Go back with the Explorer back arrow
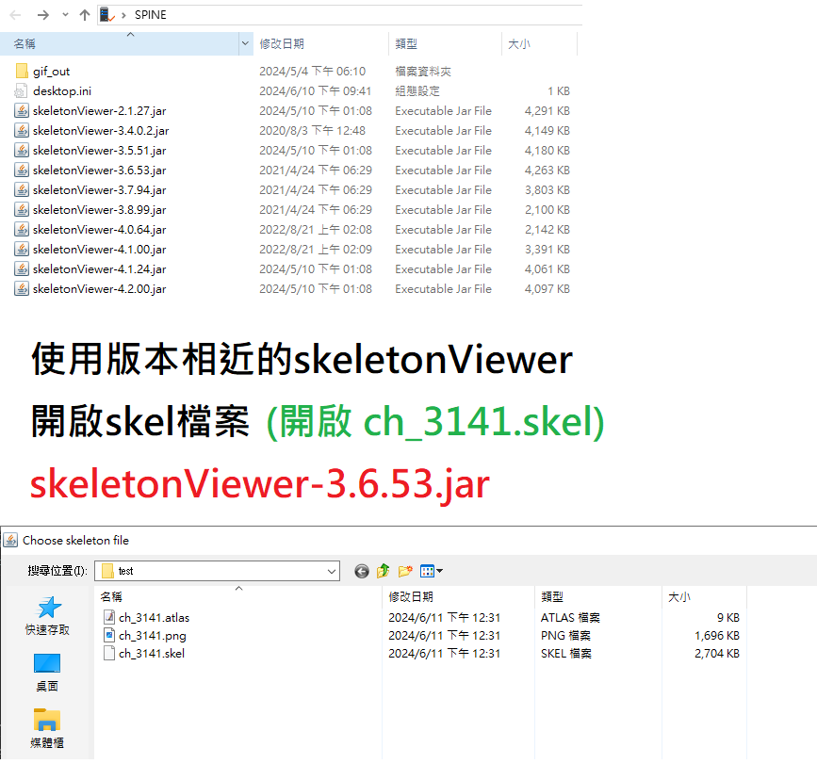Image resolution: width=817 pixels, height=780 pixels. point(16,15)
